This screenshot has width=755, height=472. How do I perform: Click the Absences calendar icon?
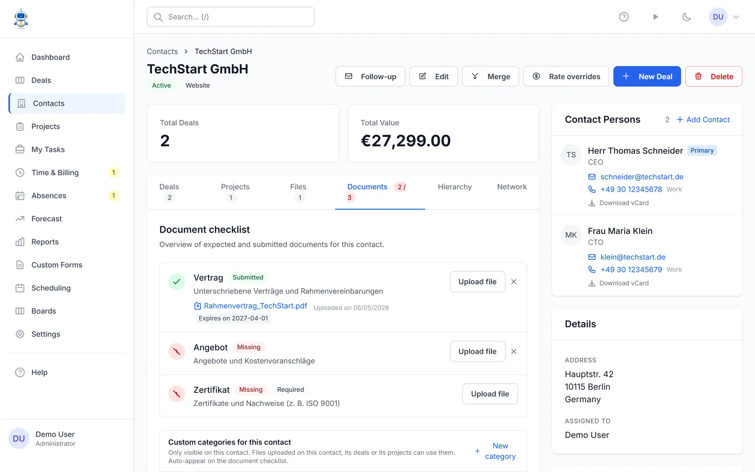pos(20,196)
